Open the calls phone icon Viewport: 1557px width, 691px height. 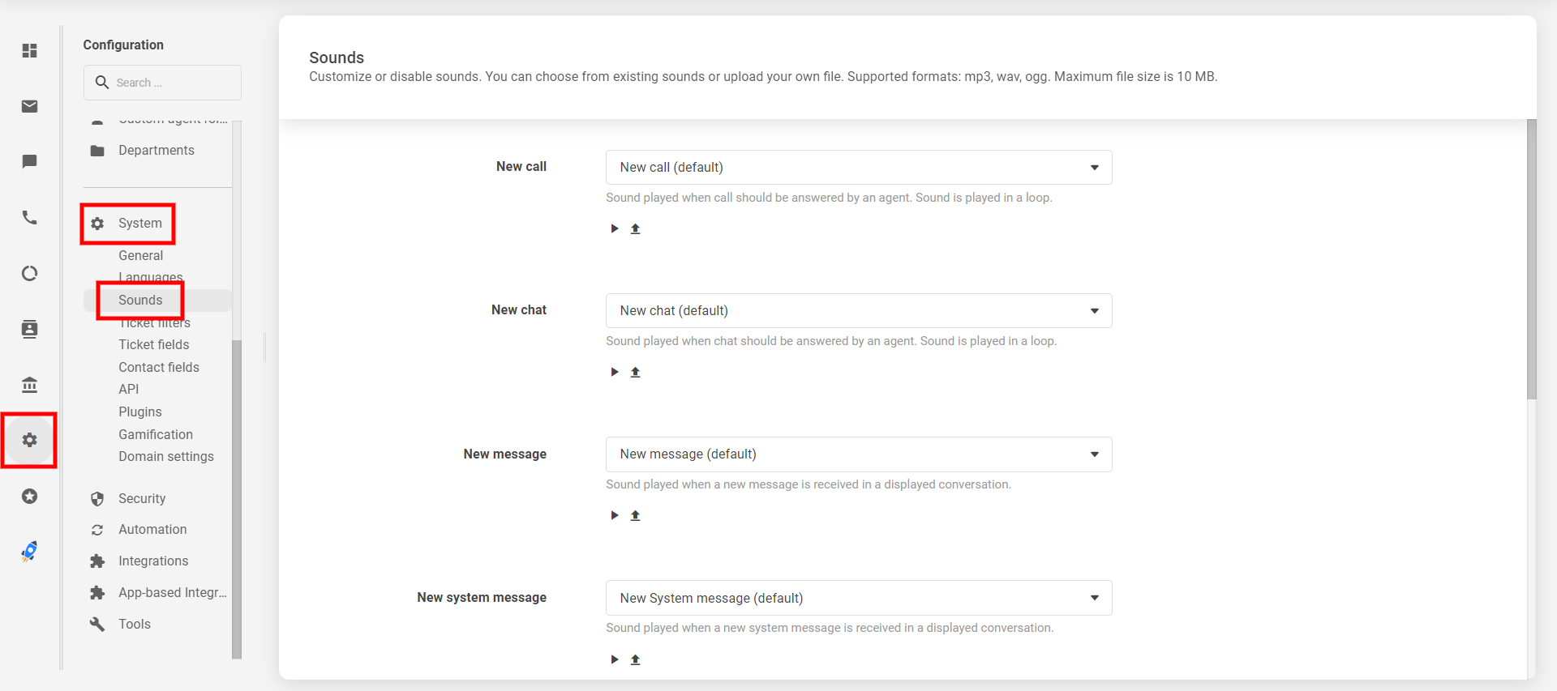point(30,218)
